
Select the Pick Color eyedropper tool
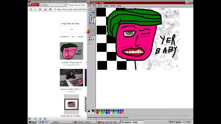[90, 16]
